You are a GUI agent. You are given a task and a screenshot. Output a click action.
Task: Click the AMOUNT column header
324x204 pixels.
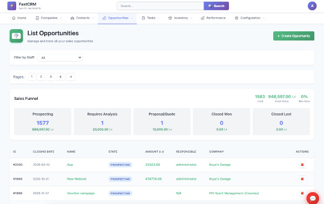coord(154,152)
